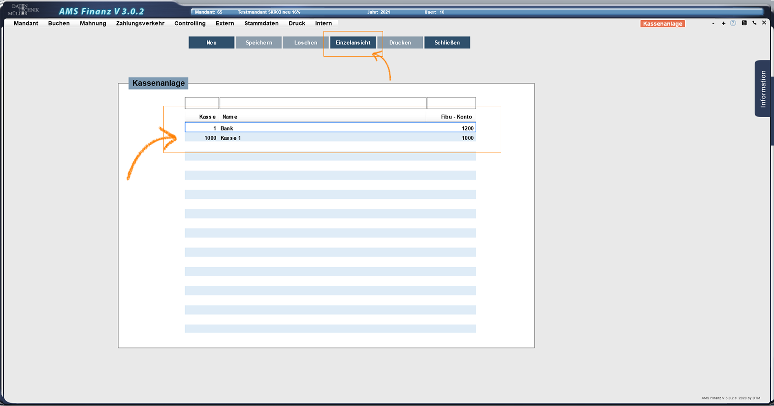
Task: Select the Kasse 1 row
Action: point(330,138)
